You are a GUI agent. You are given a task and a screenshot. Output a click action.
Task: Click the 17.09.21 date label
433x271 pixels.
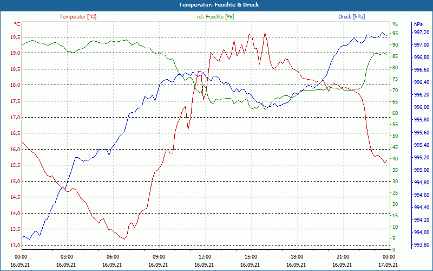click(388, 264)
